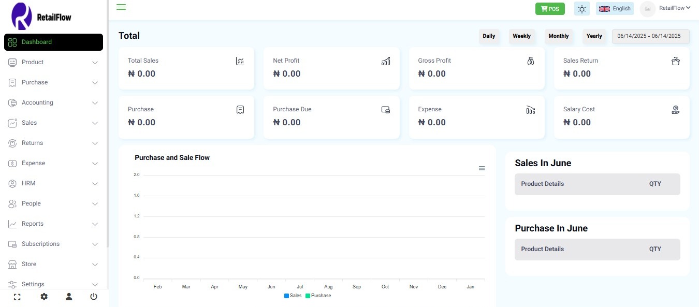Click the fullscreen icon in sidebar footer
The image size is (699, 307).
(17, 297)
